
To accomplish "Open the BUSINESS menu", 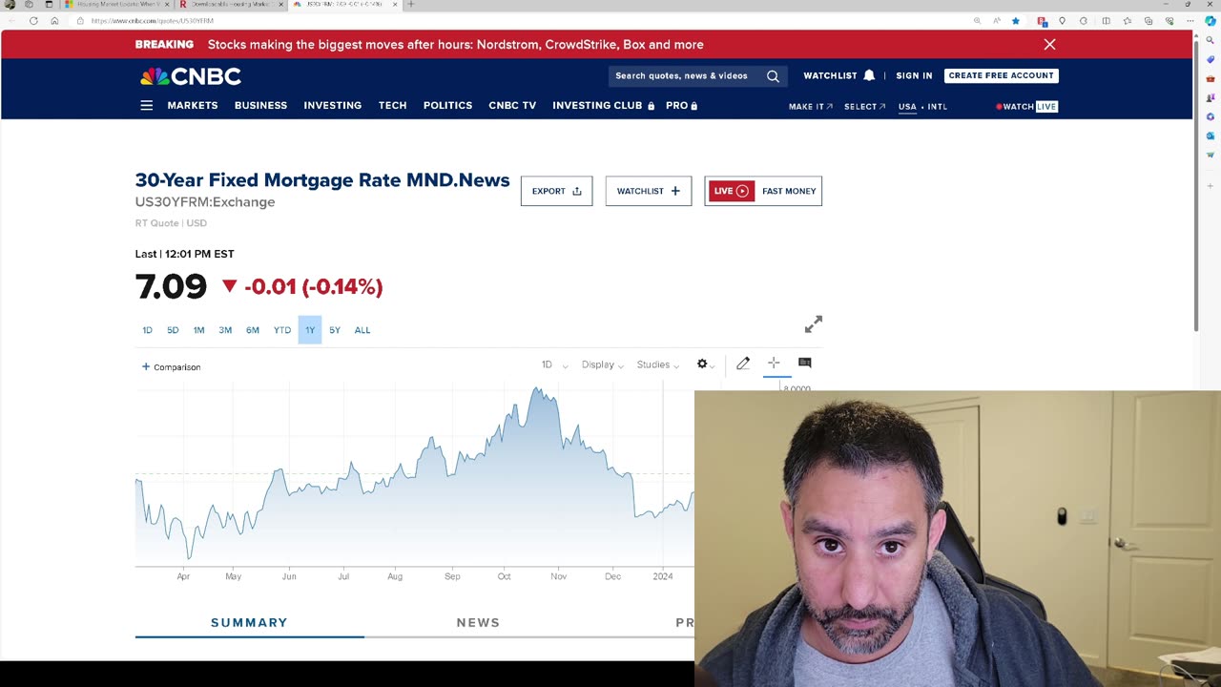I will (260, 106).
